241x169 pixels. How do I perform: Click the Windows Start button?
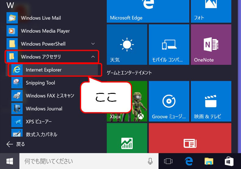(x=10, y=161)
